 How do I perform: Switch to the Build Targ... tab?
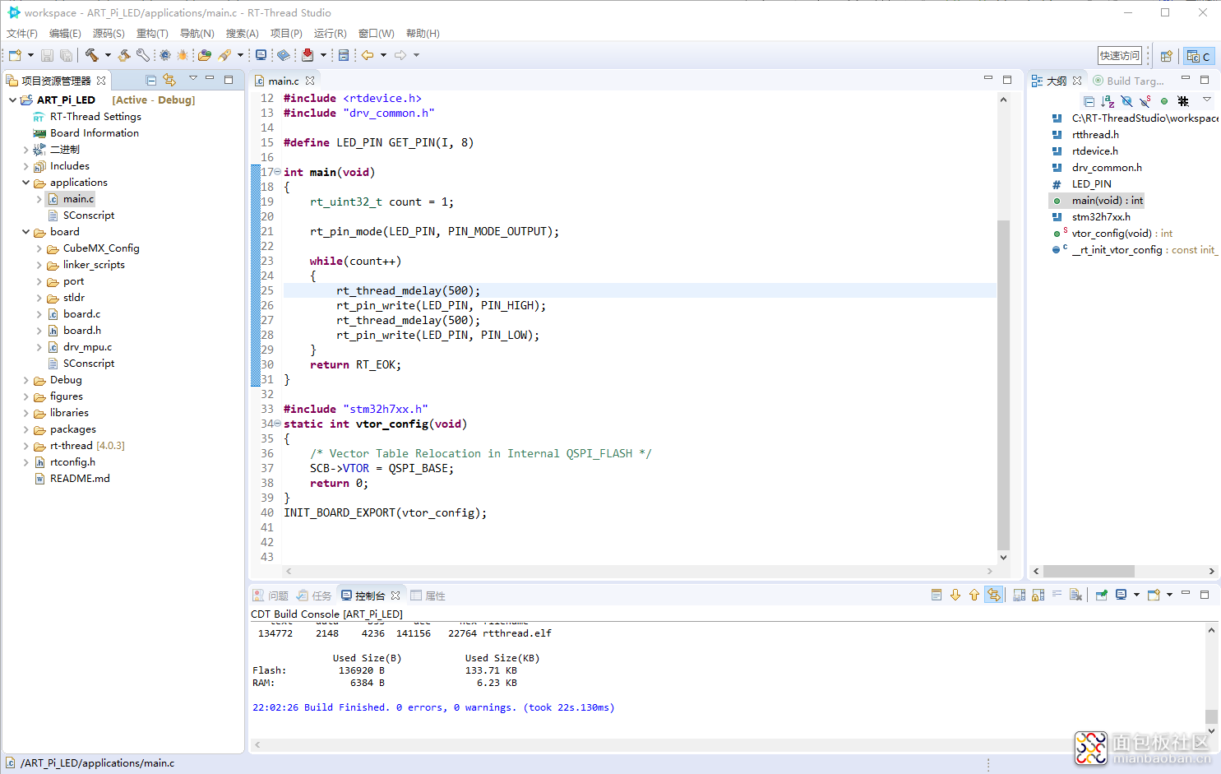point(1128,81)
